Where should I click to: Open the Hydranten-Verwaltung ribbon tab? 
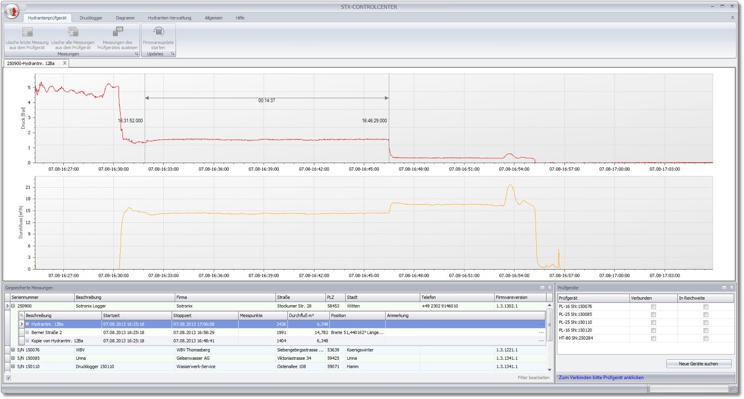(x=169, y=18)
